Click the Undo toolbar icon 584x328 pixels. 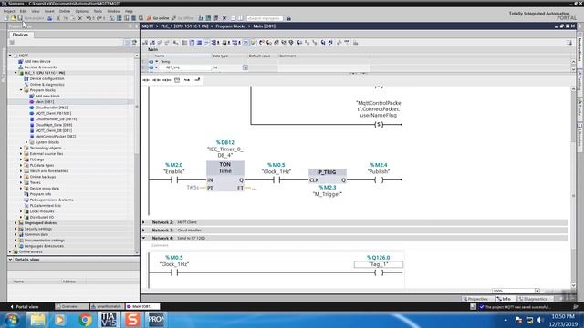tap(89, 18)
